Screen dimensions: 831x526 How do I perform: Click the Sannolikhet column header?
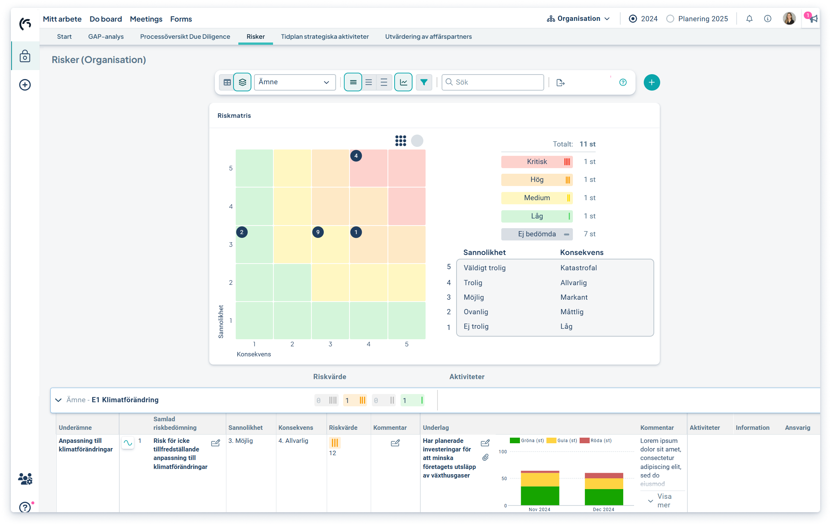245,428
